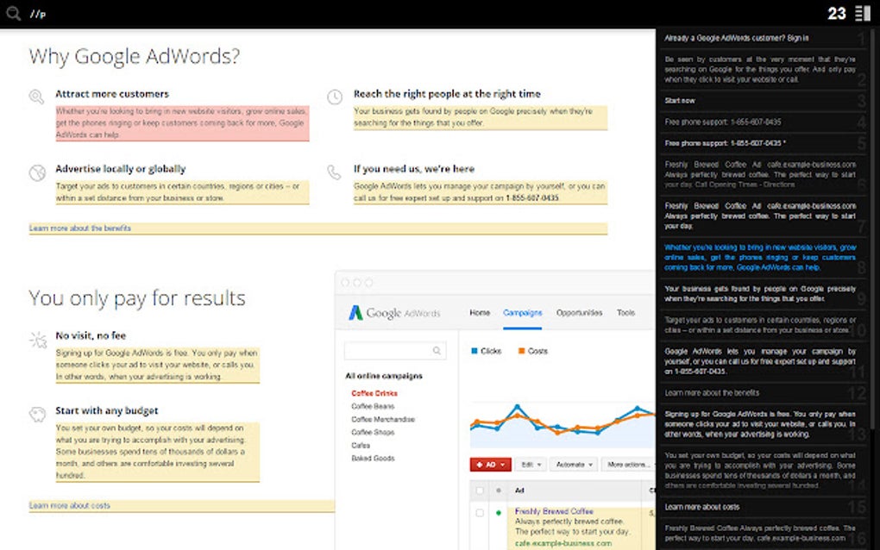880x550 pixels.
Task: Open the numbered list icon at top right
Action: click(x=862, y=14)
